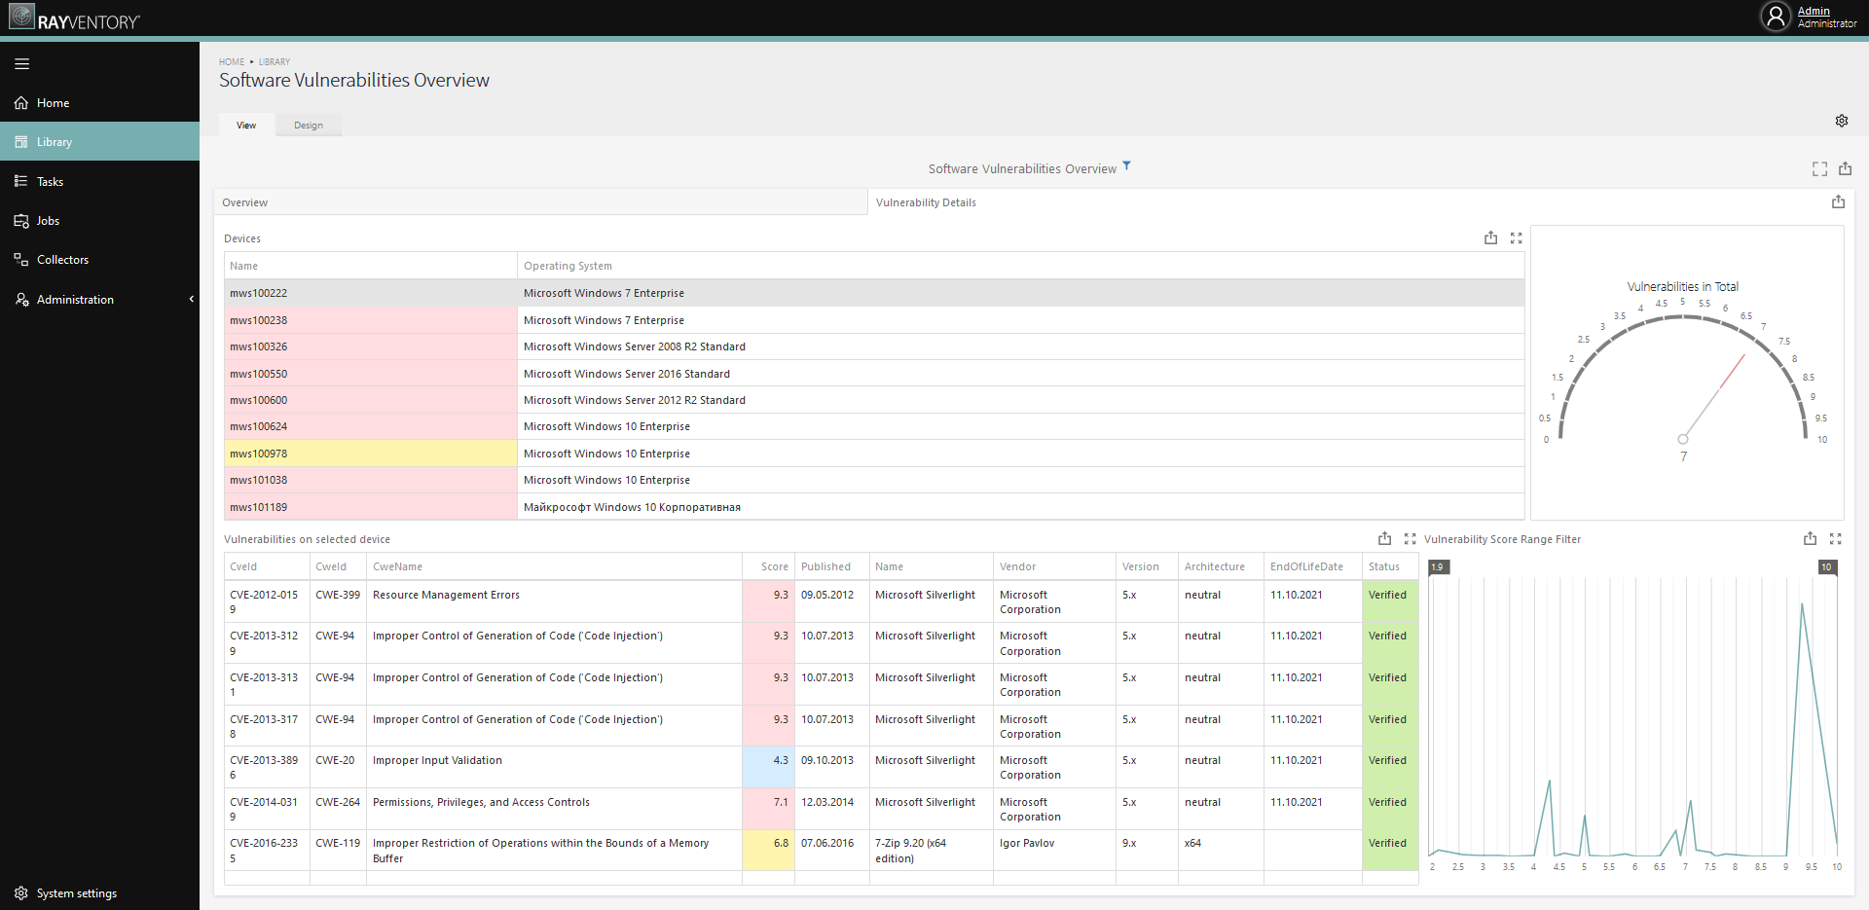Click export icon on Vulnerability Details tab row
The width and height of the screenshot is (1869, 910).
[1838, 201]
